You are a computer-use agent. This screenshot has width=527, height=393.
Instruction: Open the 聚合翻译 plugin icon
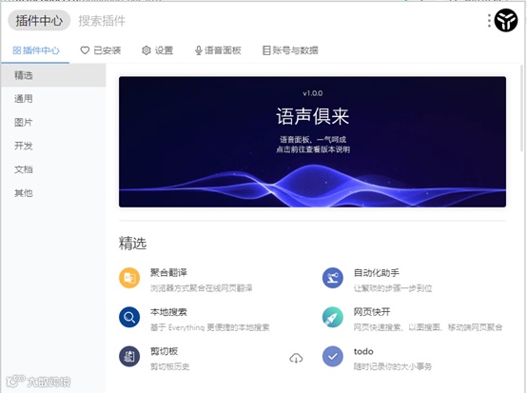click(129, 278)
